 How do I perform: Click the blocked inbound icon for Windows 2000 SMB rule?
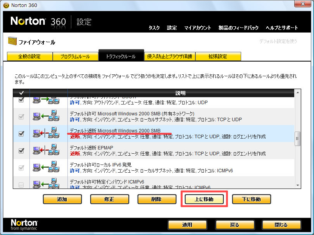pyautogui.click(x=46, y=134)
